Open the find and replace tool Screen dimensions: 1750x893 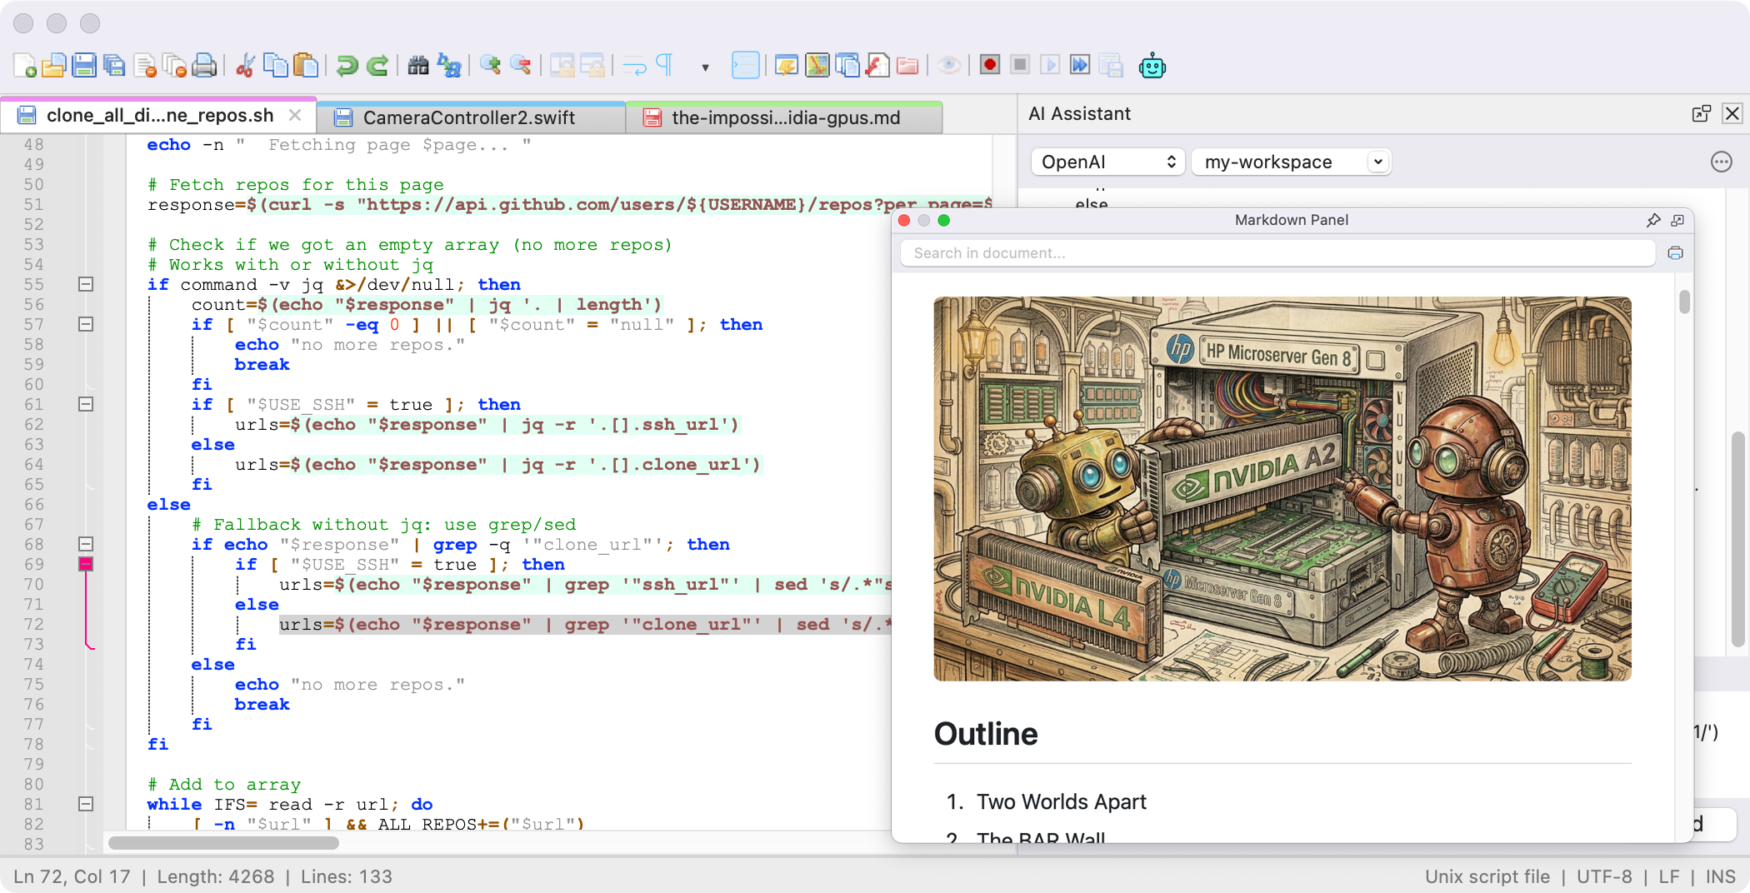450,67
